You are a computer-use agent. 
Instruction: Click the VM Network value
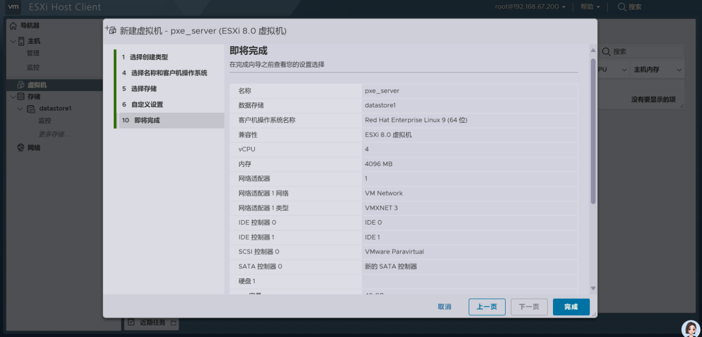384,193
